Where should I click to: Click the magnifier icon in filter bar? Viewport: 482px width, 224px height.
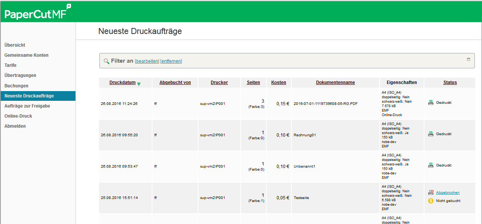click(x=106, y=61)
